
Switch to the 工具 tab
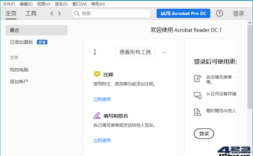point(31,14)
